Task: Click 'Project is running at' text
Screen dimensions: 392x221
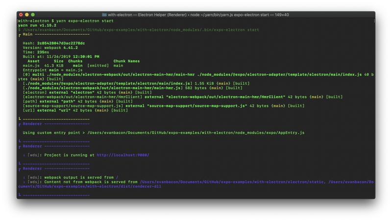Action: point(69,155)
